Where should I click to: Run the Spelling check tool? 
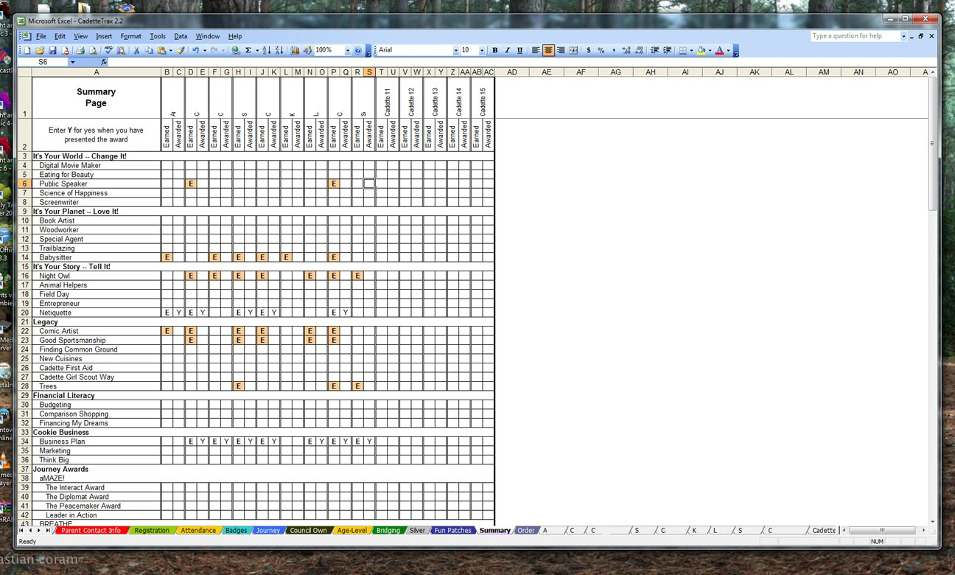(108, 51)
